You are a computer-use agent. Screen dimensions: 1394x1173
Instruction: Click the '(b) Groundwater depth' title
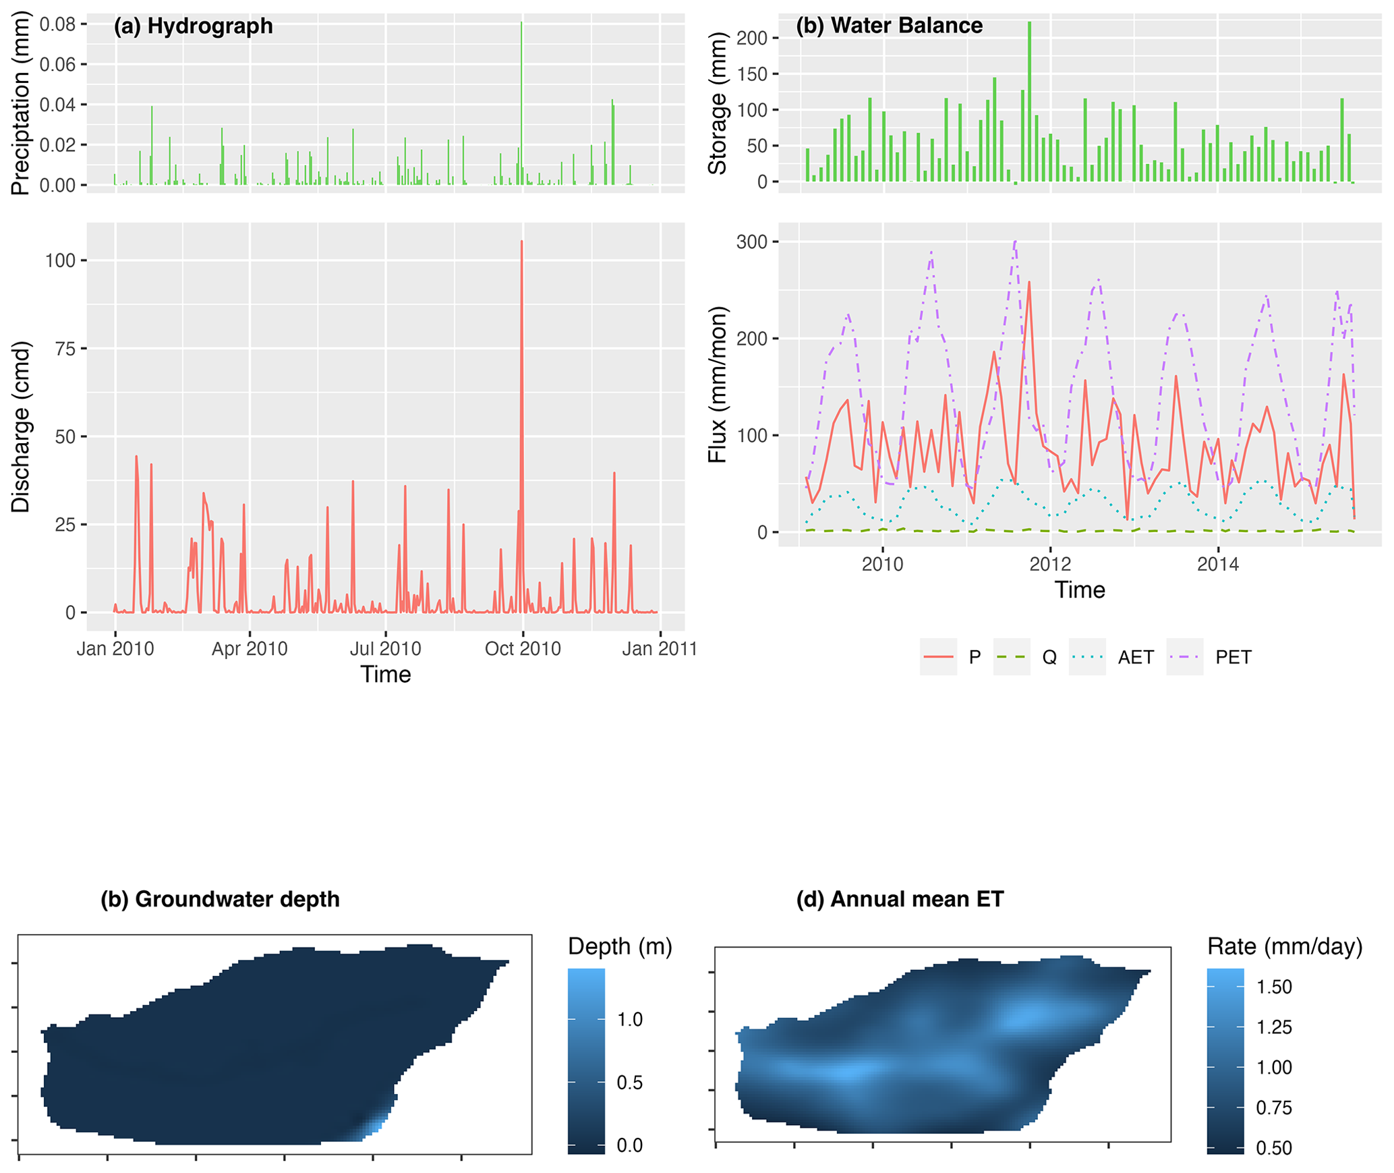220,898
